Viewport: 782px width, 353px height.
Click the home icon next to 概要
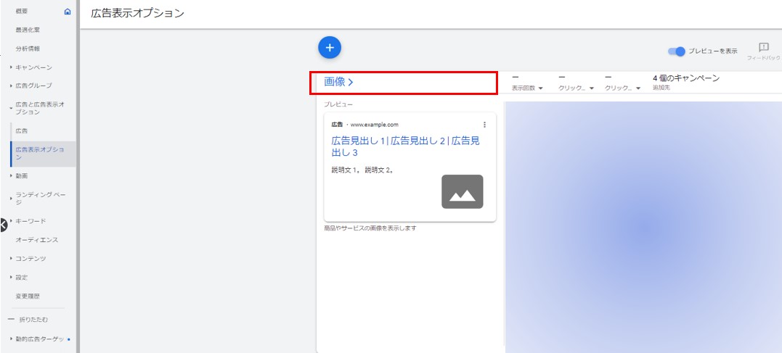(68, 12)
